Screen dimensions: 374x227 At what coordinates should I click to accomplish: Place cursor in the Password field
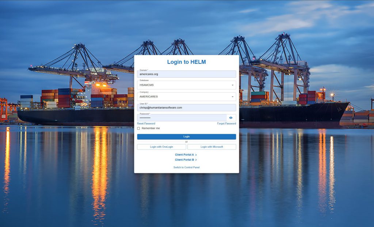(x=181, y=118)
